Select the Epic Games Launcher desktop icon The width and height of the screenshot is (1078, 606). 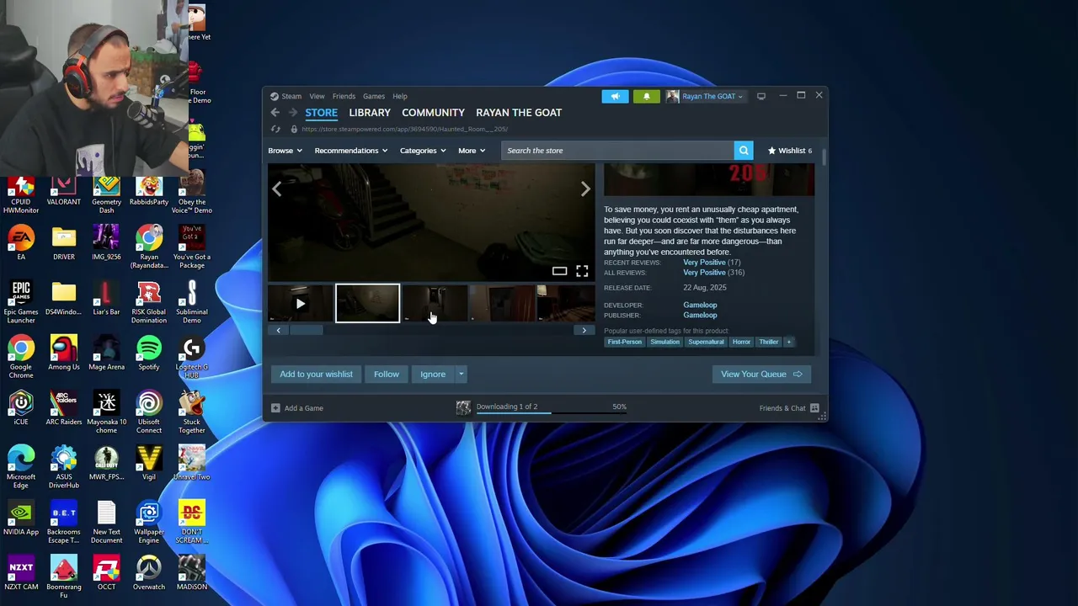(x=21, y=302)
